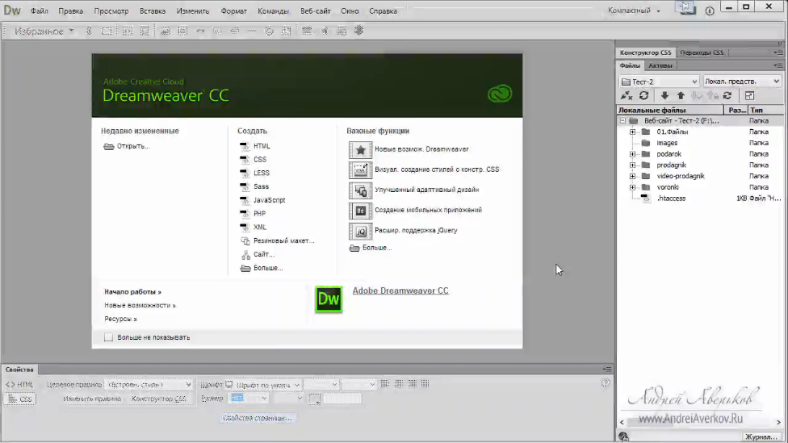The image size is (788, 443).
Task: Collapse the Веб-сайт - Тест-2 root folder
Action: pos(622,121)
